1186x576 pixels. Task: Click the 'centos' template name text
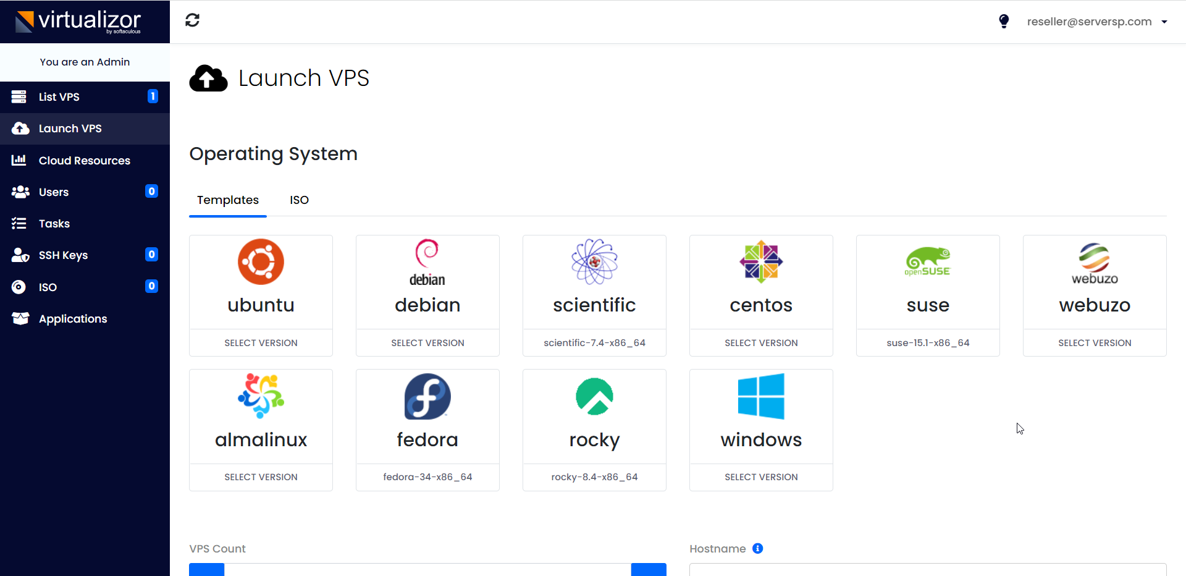point(761,305)
